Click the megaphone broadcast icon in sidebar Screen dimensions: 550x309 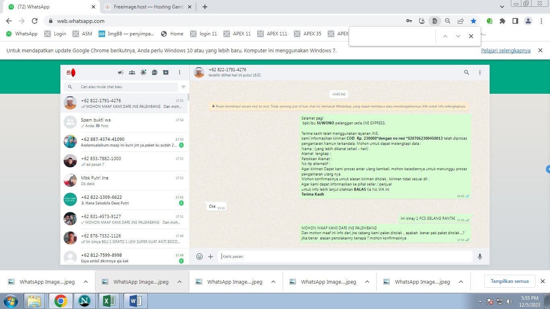click(120, 72)
